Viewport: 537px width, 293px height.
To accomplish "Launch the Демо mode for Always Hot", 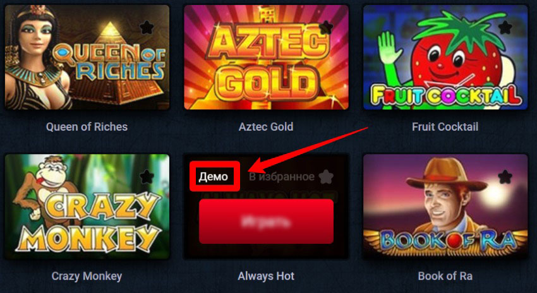I will pyautogui.click(x=214, y=177).
